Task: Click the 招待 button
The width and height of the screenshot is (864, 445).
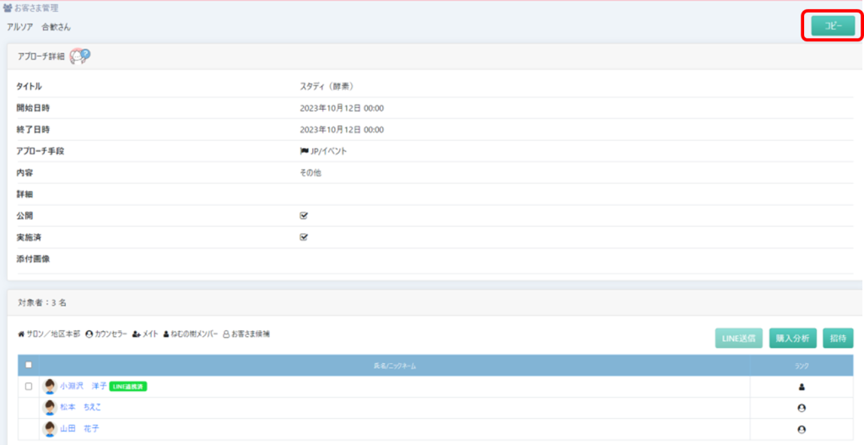Action: (838, 338)
